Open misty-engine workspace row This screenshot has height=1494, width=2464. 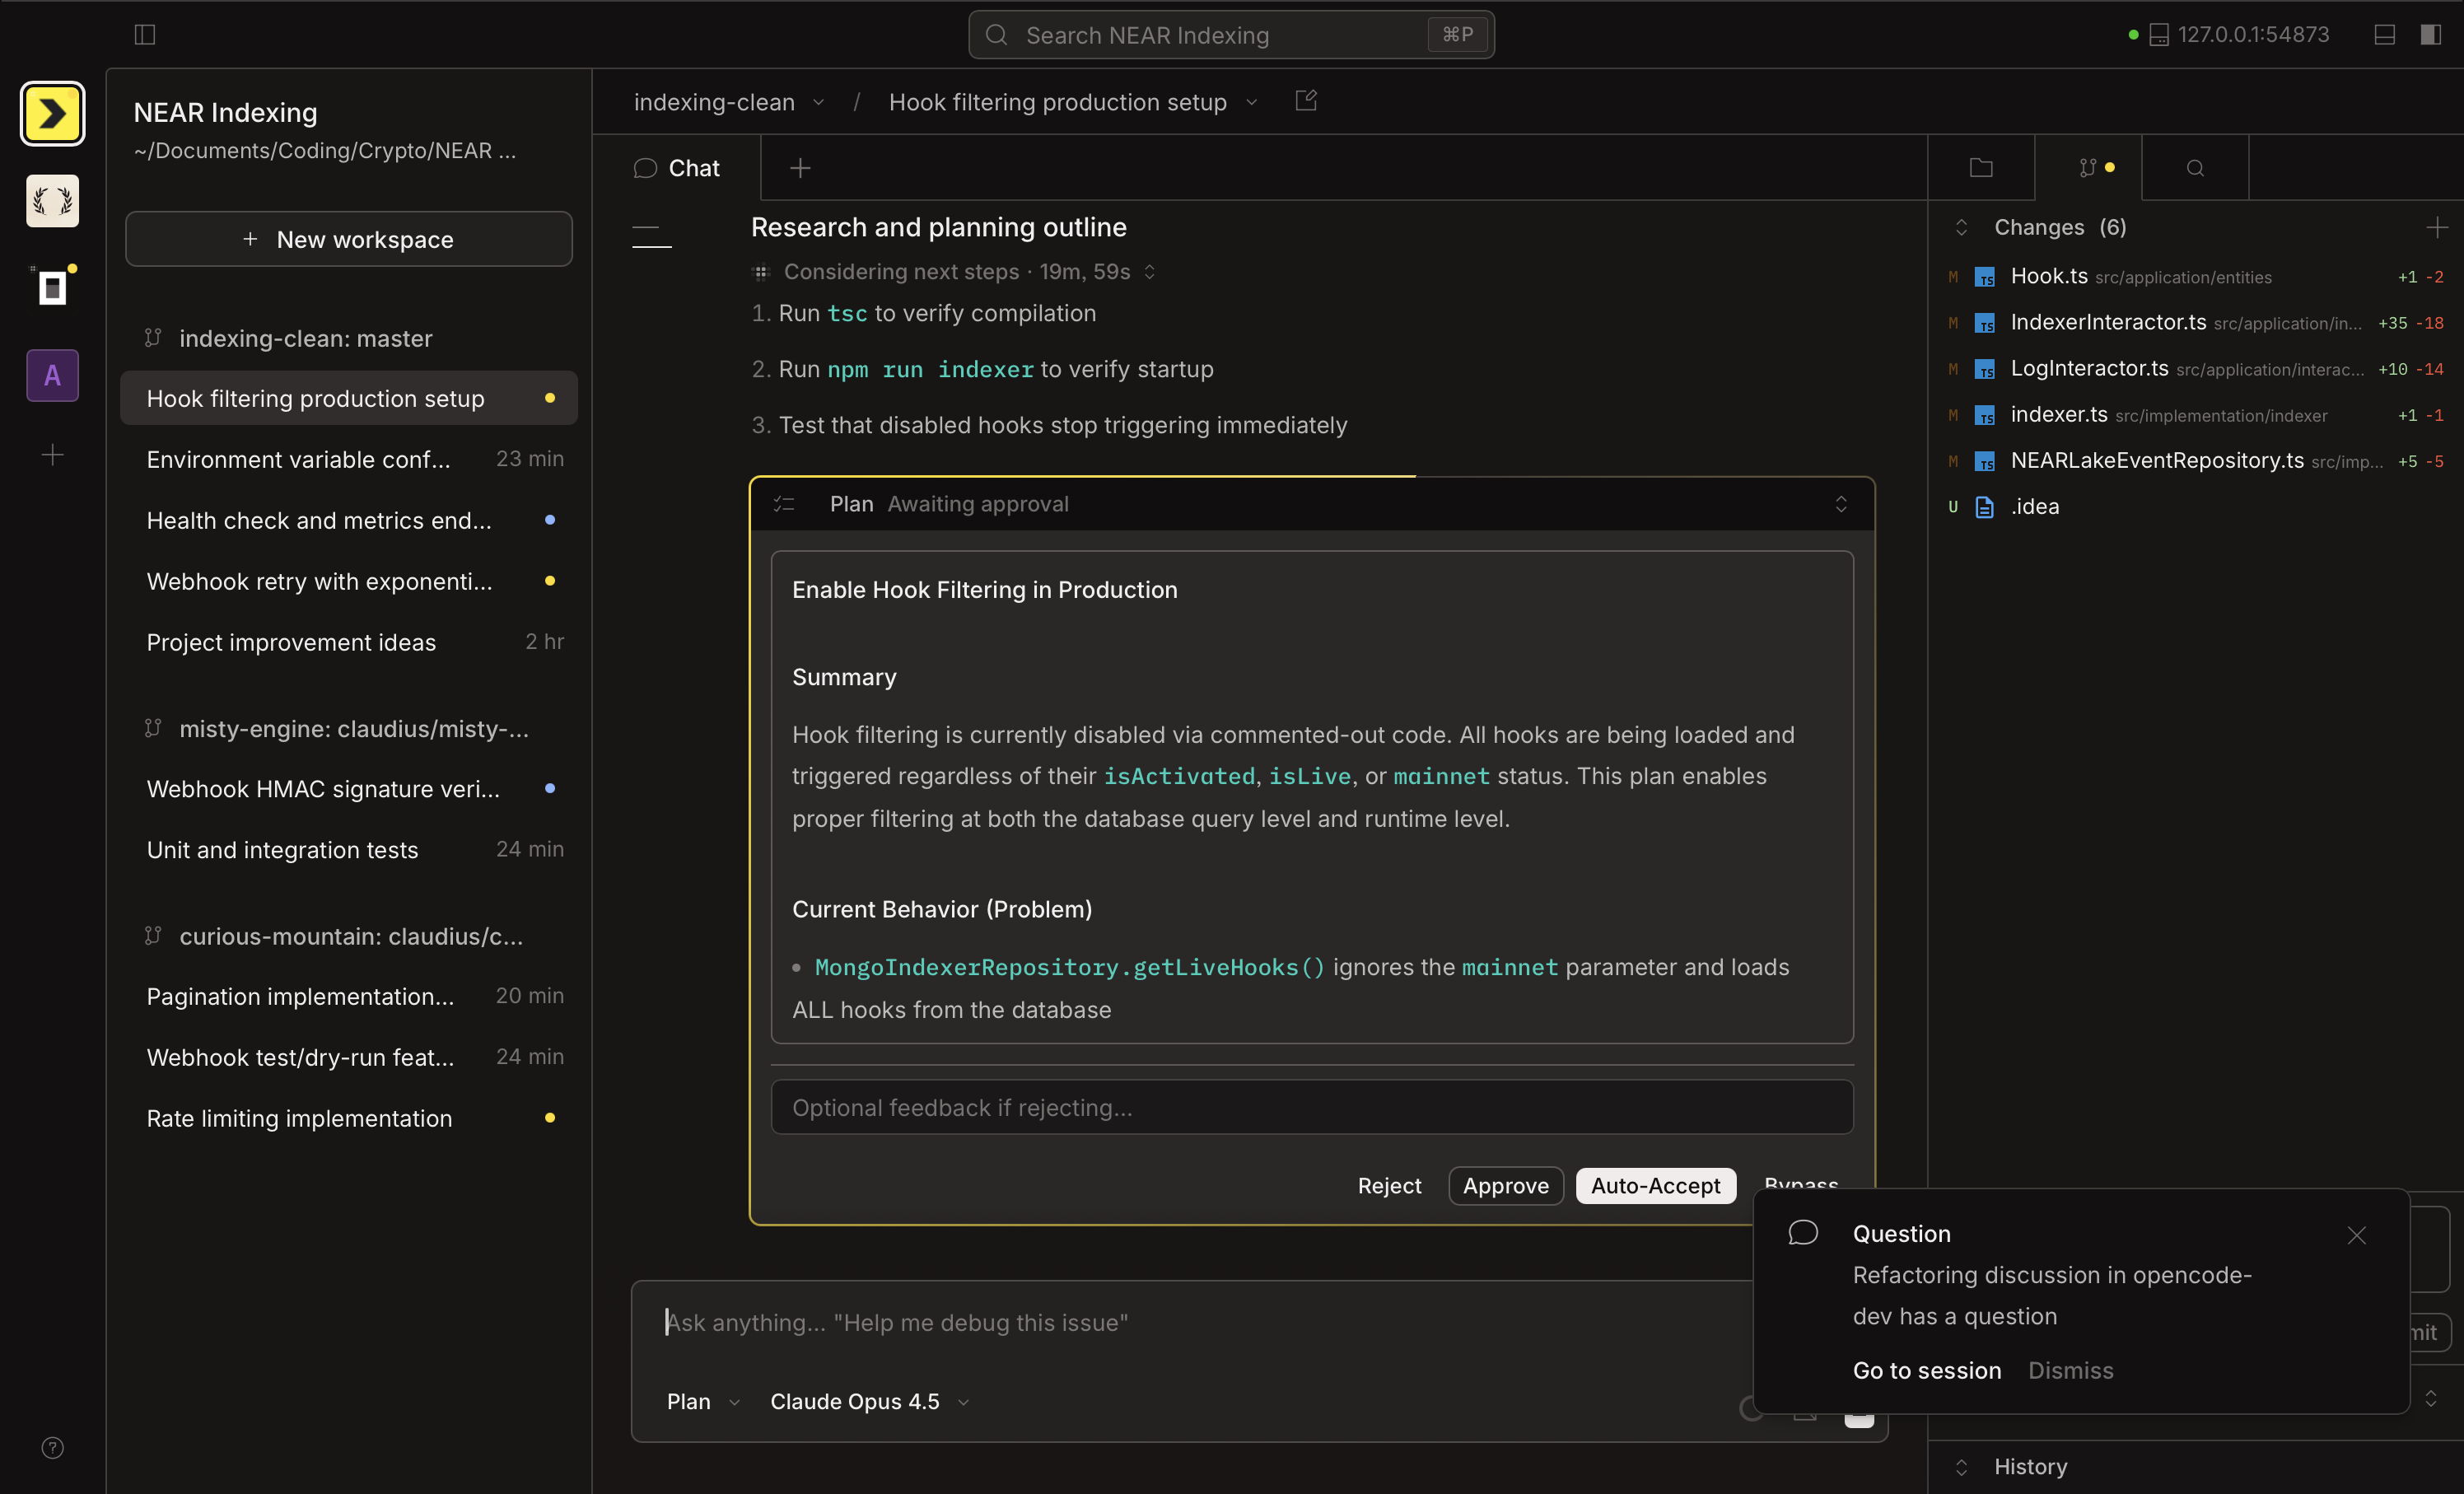pos(349,729)
